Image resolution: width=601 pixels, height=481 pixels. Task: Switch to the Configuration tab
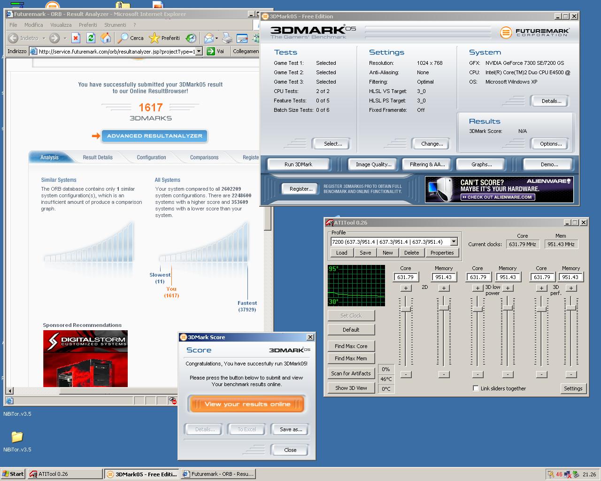pos(151,157)
